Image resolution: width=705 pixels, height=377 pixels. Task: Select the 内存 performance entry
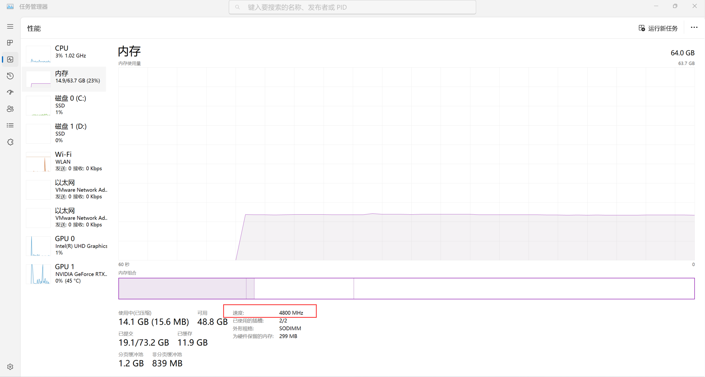click(x=64, y=79)
